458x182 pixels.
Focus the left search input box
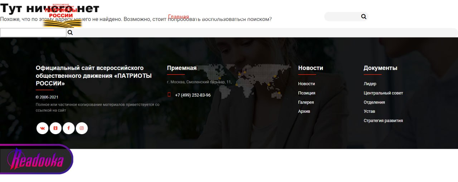click(33, 33)
